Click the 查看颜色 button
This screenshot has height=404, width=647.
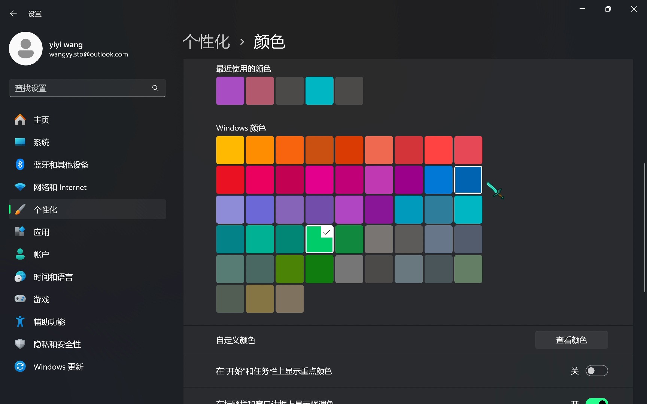click(x=571, y=340)
